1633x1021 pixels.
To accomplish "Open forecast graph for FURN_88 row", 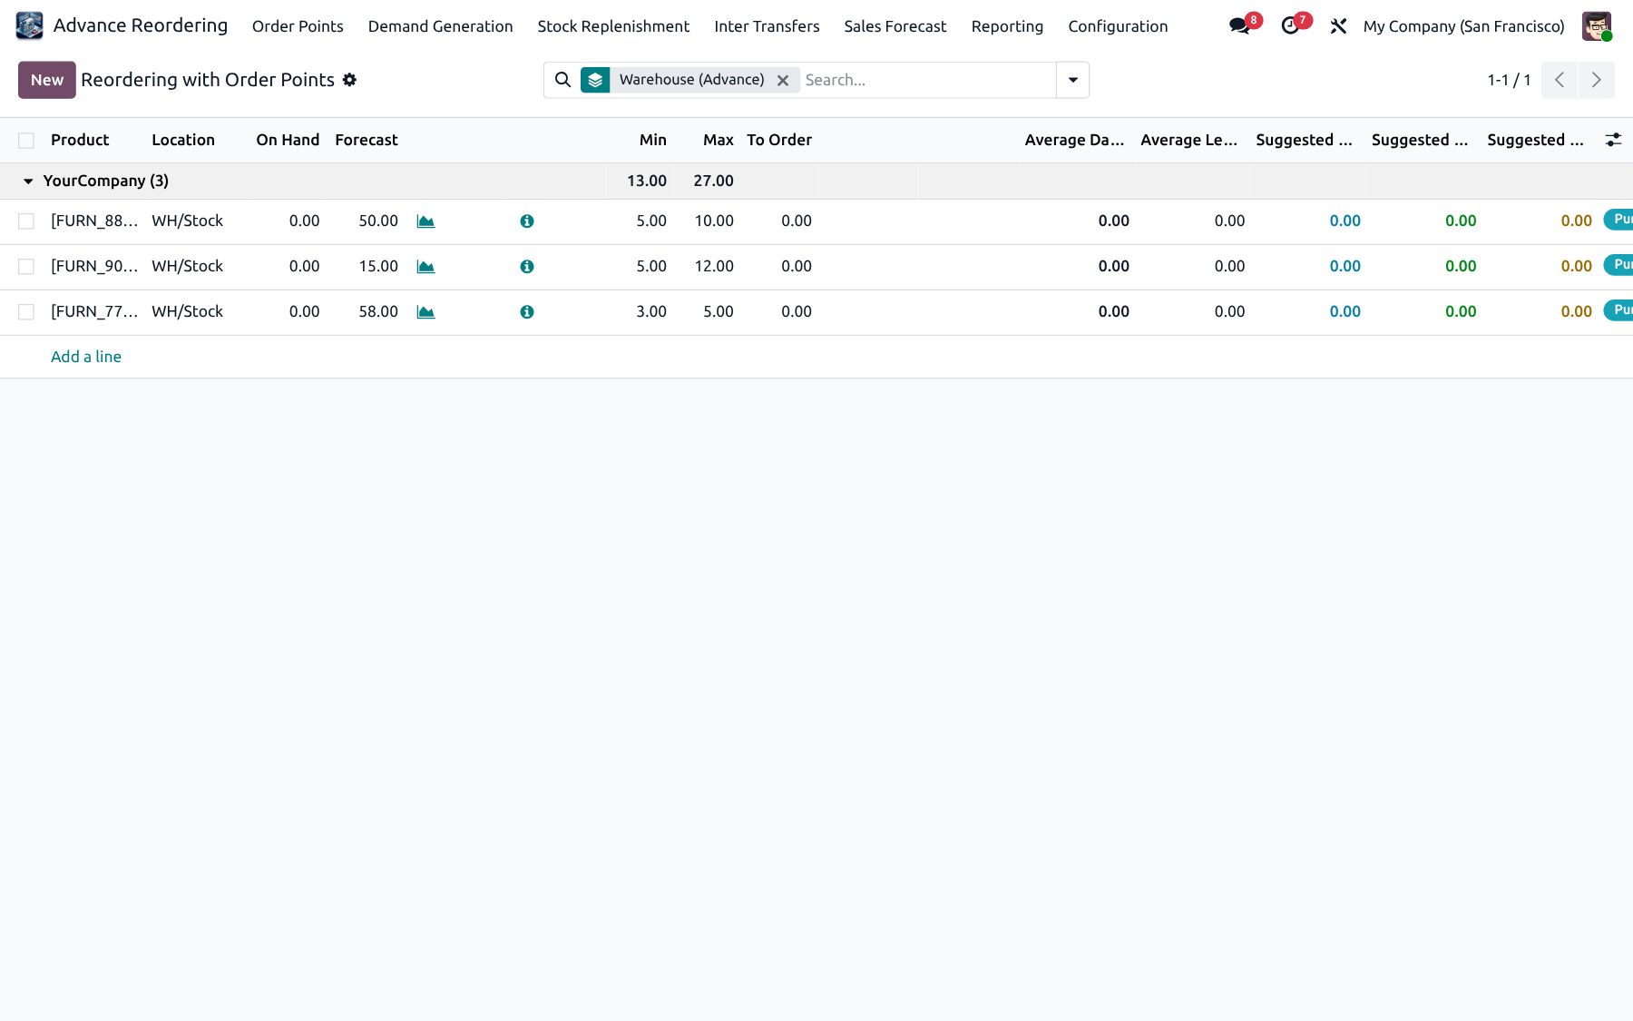I will (x=425, y=221).
